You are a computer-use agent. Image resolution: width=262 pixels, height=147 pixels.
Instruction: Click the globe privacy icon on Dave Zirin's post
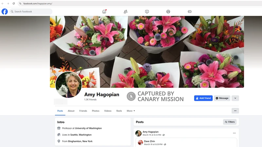pos(165,144)
